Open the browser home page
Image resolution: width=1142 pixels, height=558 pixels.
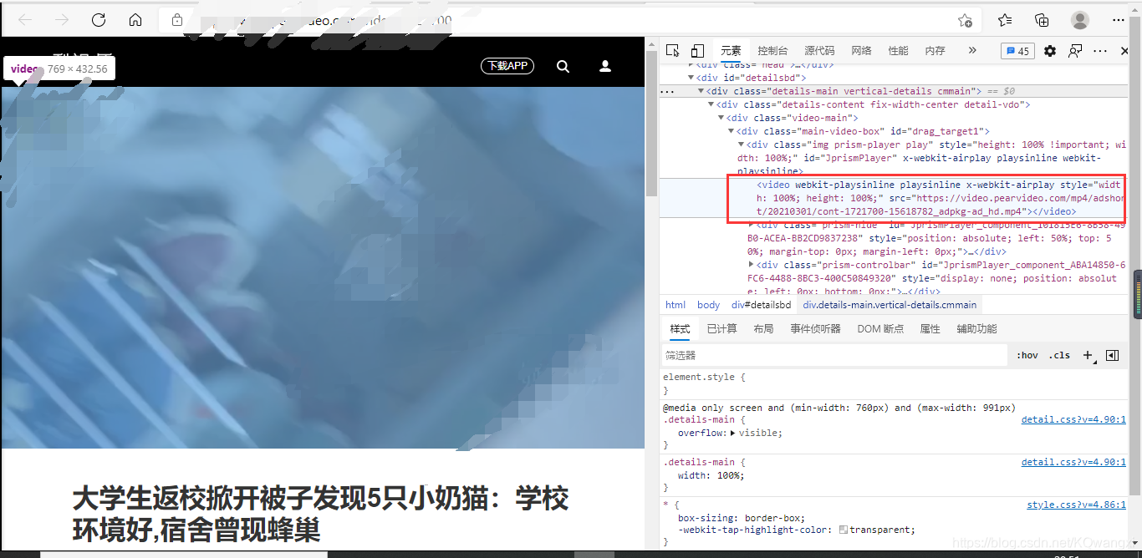(x=135, y=20)
